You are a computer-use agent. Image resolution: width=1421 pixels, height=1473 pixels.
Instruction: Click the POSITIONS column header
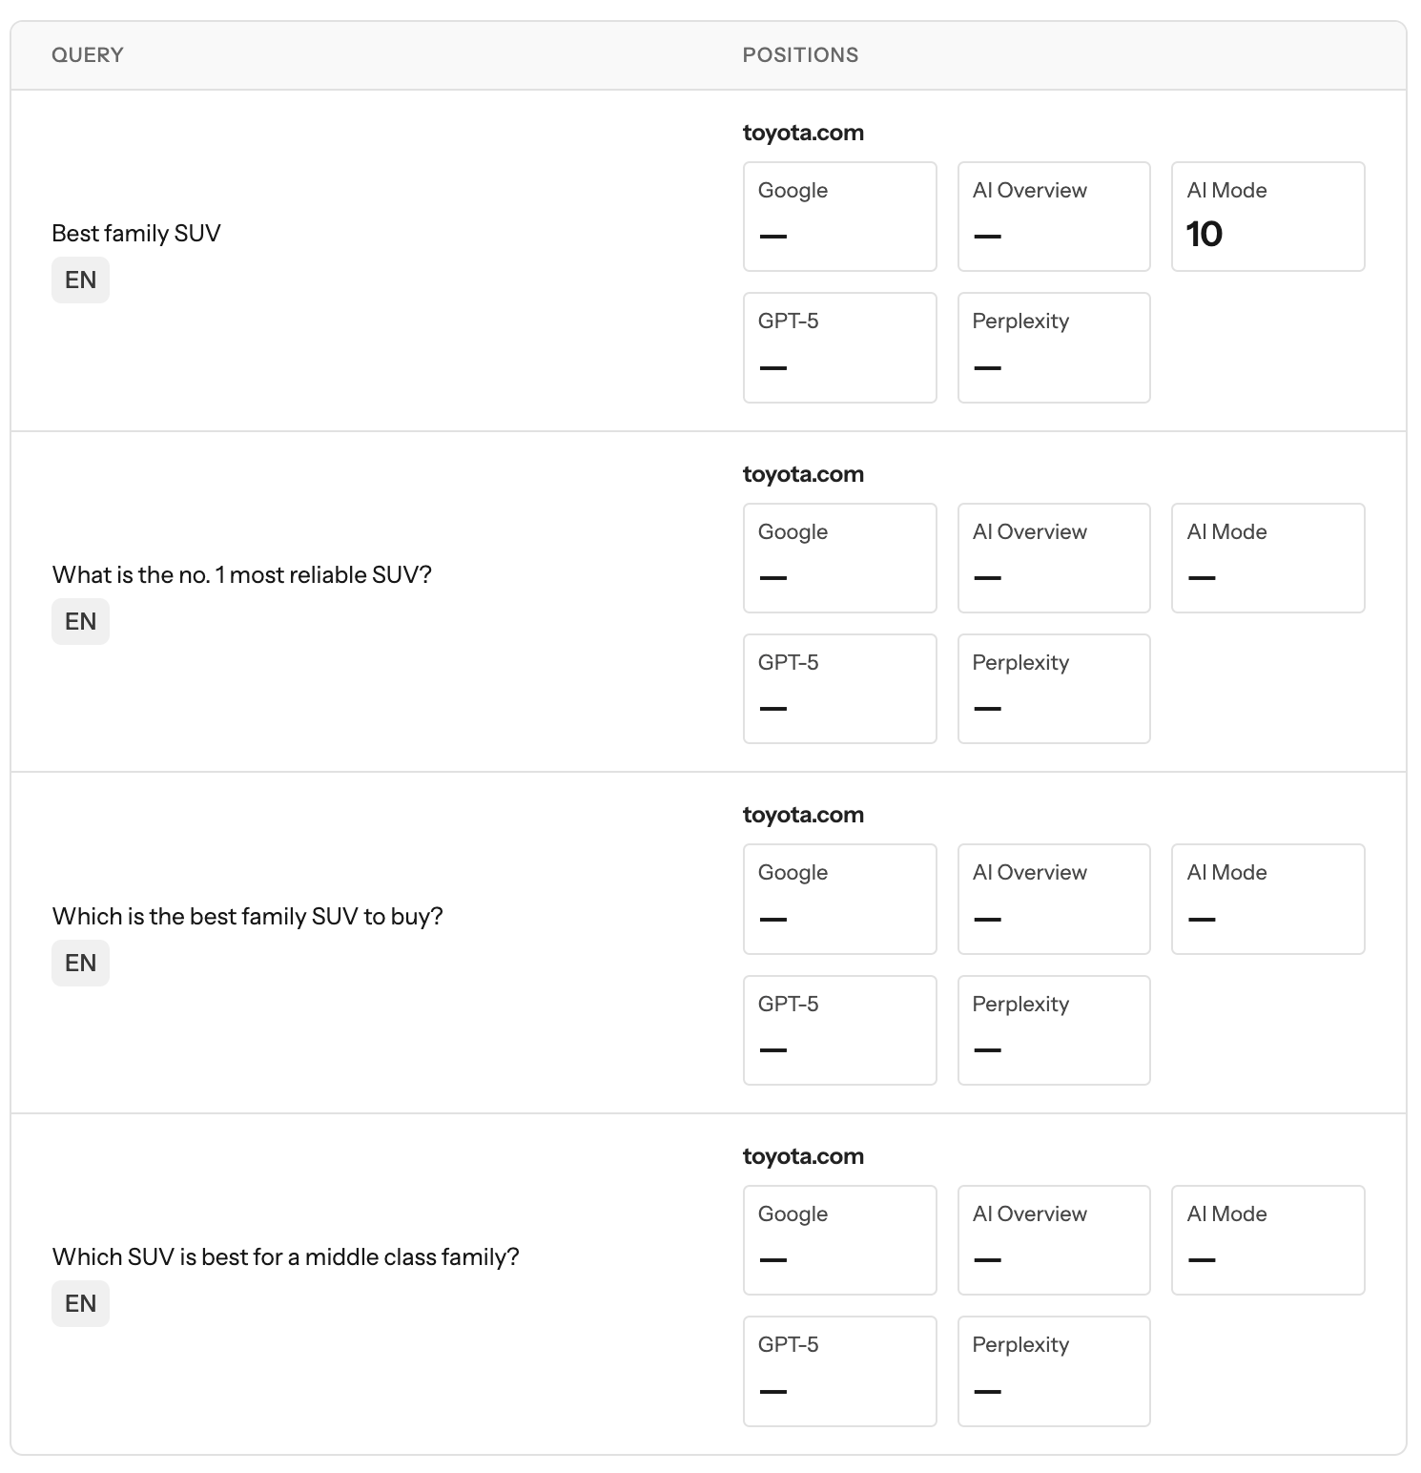tap(800, 55)
